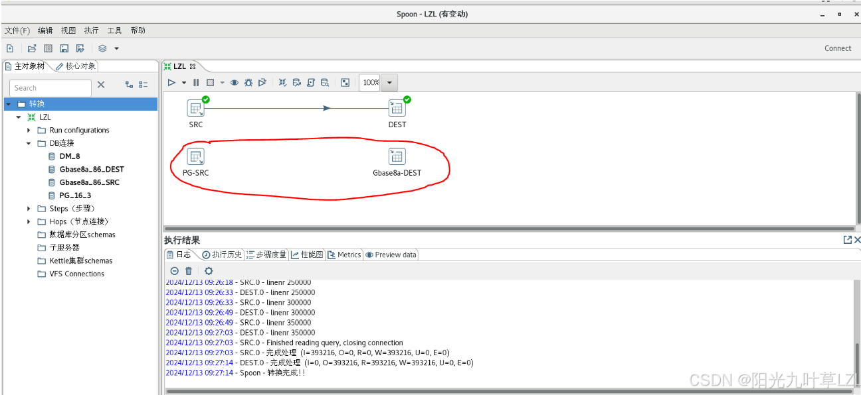
Task: Click the perspectives layers icon
Action: [x=102, y=48]
